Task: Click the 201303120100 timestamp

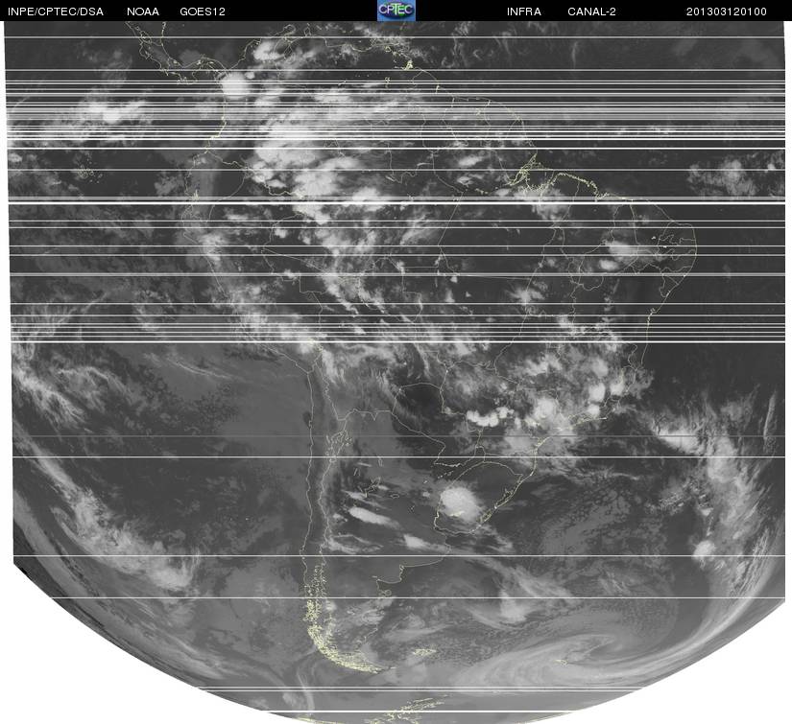Action: 727,12
